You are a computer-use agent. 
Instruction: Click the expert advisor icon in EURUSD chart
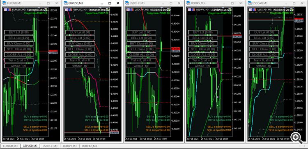click(46, 9)
